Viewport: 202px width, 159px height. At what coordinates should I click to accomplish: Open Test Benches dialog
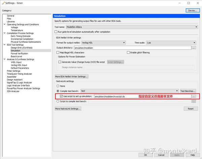tap(188, 91)
